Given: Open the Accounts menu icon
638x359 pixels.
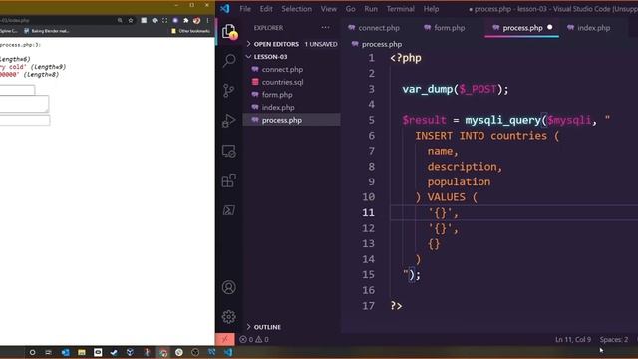Looking at the screenshot, I should pyautogui.click(x=229, y=287).
